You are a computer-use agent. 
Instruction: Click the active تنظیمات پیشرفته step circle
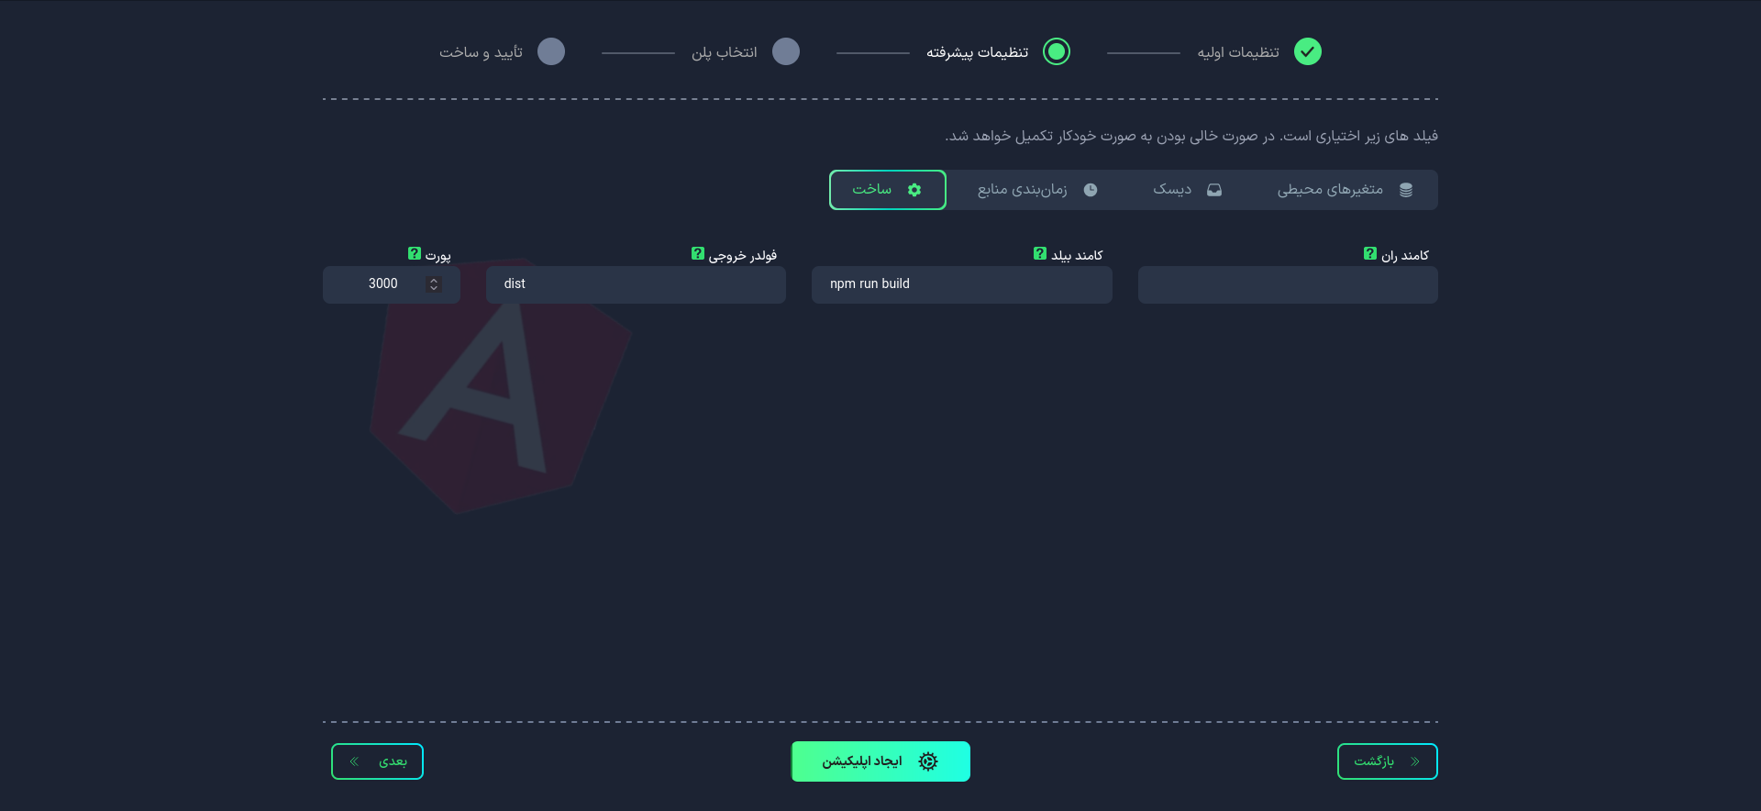1057,51
